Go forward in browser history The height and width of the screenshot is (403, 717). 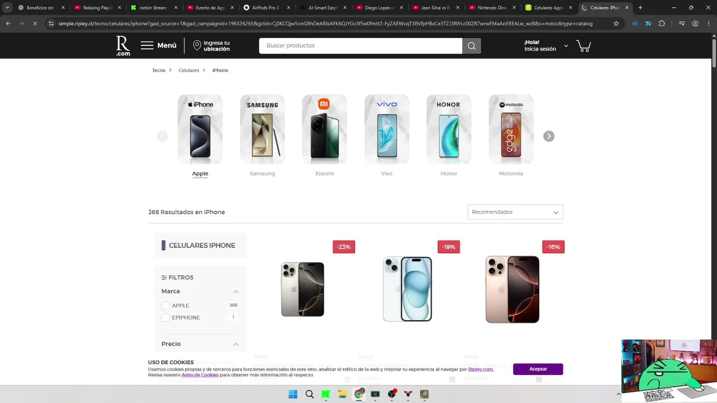click(x=21, y=24)
